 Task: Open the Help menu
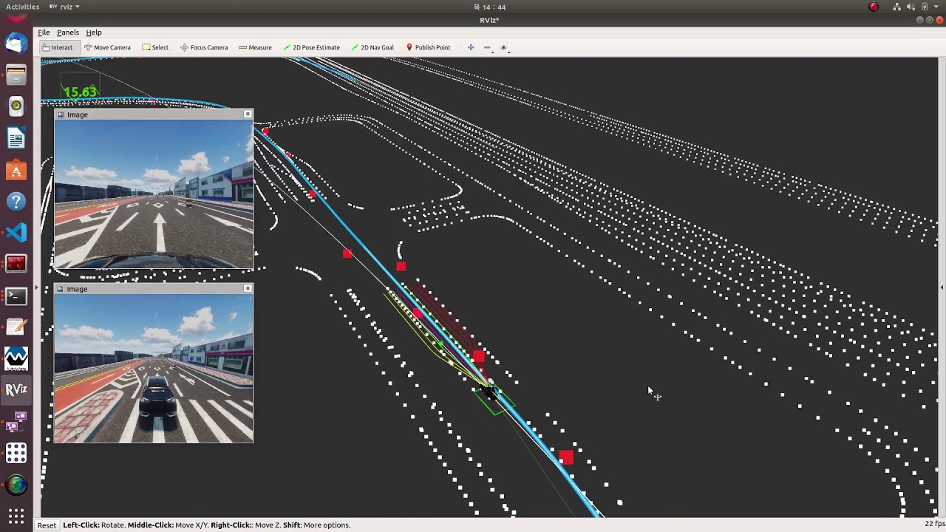(x=94, y=33)
